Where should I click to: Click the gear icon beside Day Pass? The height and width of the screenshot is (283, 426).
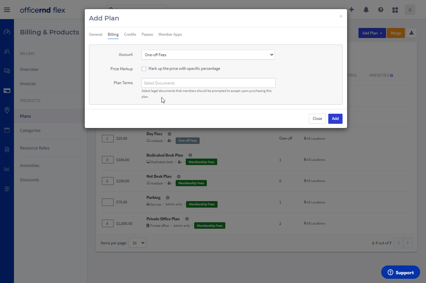(169, 134)
